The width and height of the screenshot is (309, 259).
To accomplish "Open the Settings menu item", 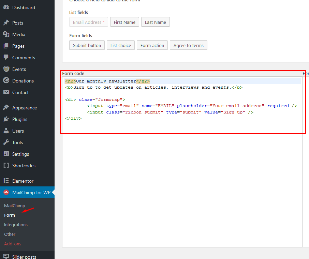I will point(20,154).
